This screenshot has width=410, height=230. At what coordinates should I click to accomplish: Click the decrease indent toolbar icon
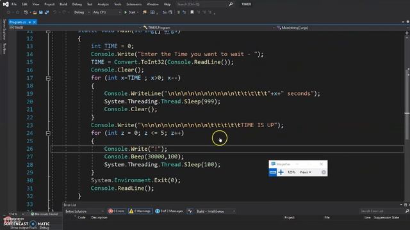pyautogui.click(x=165, y=12)
